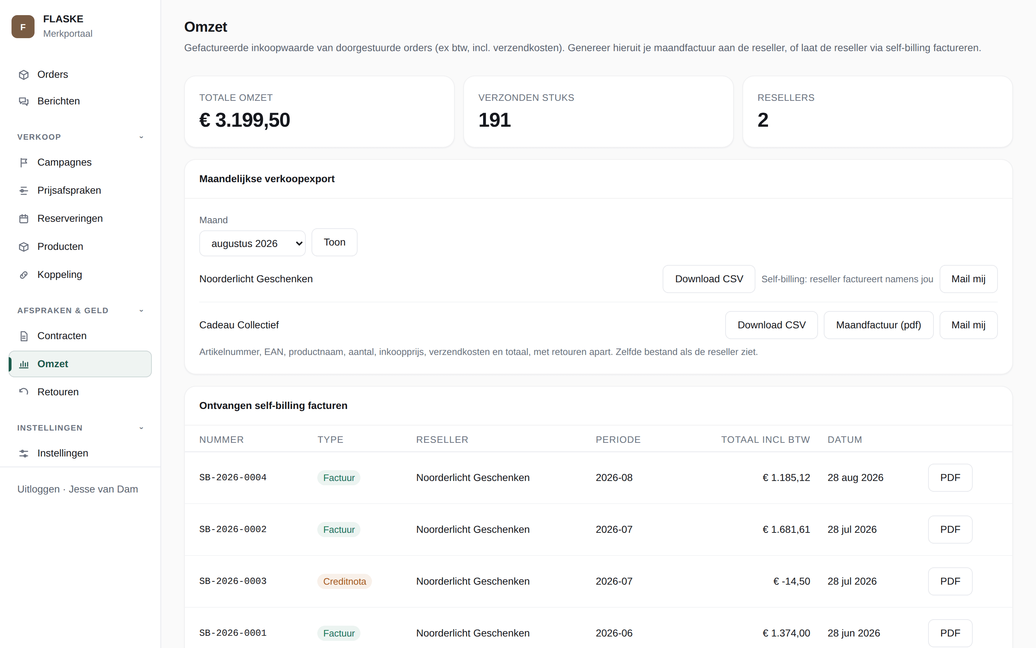Click Mail mij for Cadeau Collectief
1036x648 pixels.
click(x=968, y=325)
